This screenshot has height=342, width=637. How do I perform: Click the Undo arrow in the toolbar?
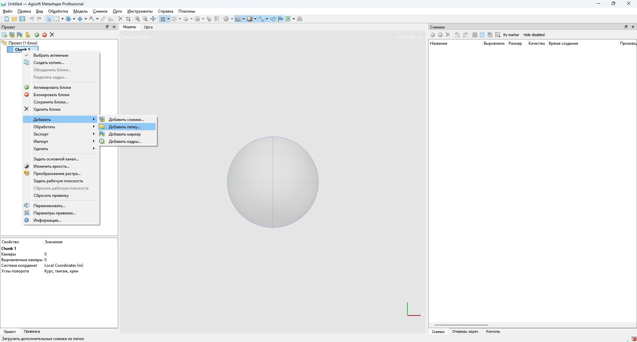(x=32, y=19)
